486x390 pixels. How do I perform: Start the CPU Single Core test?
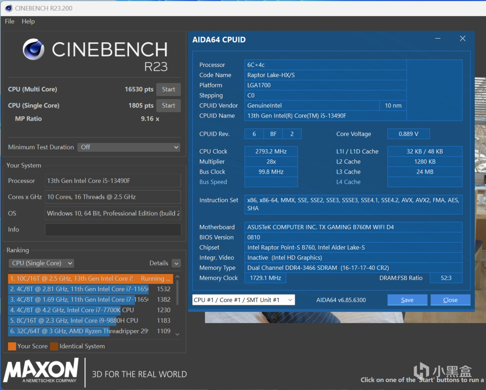(168, 105)
